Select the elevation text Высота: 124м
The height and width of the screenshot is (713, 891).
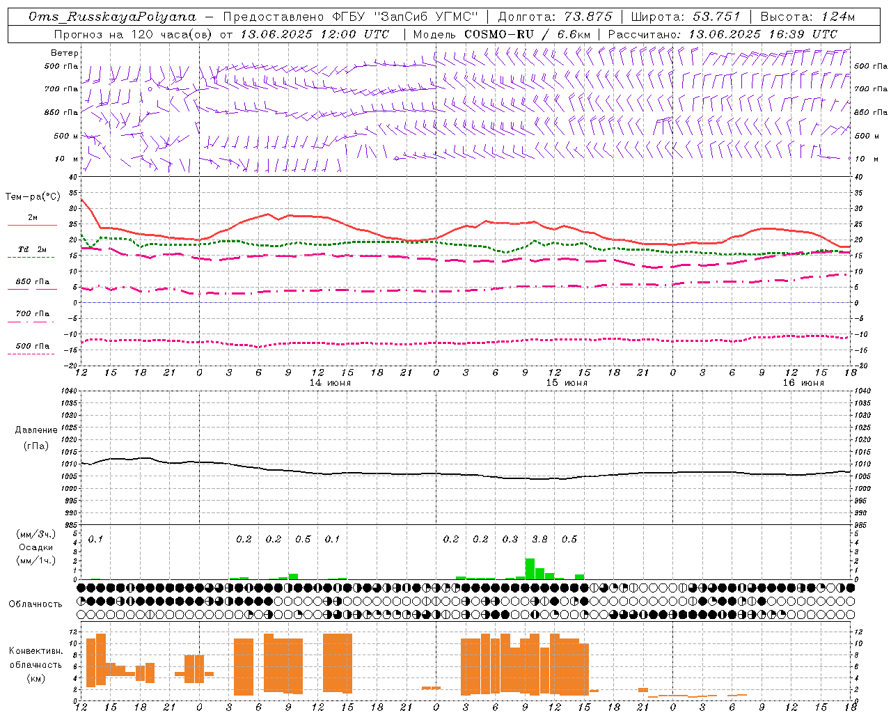pos(807,17)
